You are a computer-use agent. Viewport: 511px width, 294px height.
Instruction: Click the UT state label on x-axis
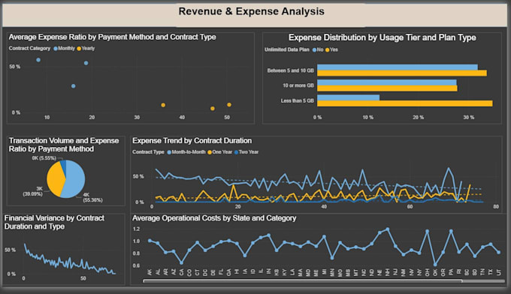click(499, 272)
